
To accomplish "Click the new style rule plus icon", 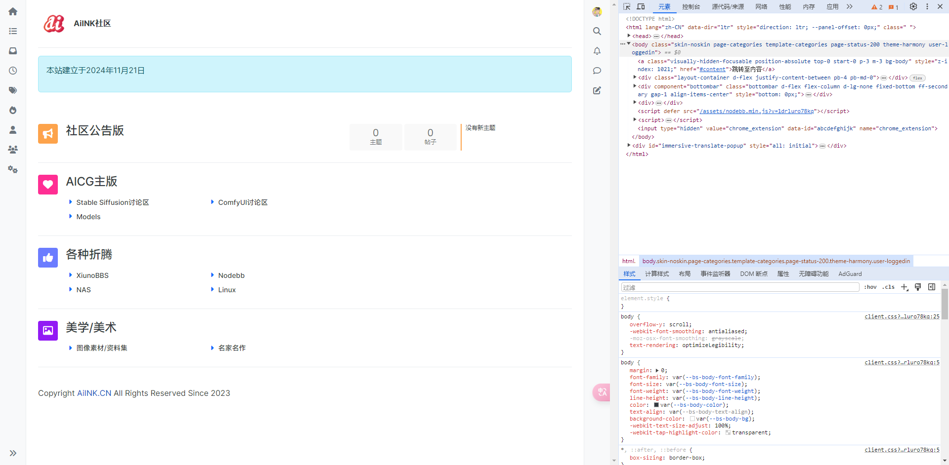I will tap(905, 287).
